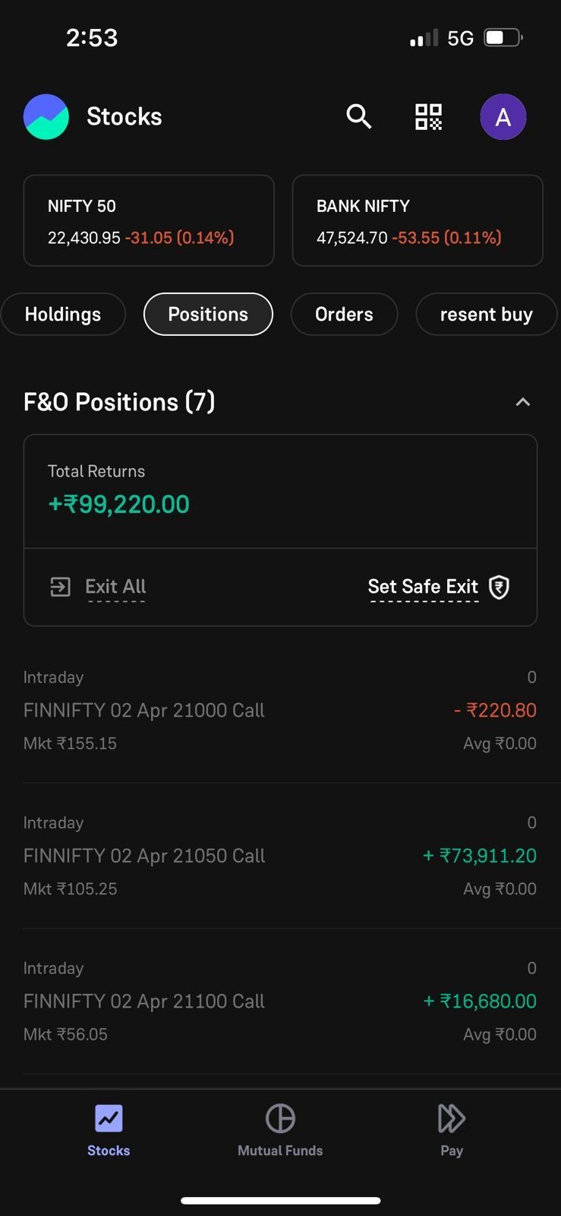Switch to the Holdings tab
The height and width of the screenshot is (1216, 561).
point(63,315)
